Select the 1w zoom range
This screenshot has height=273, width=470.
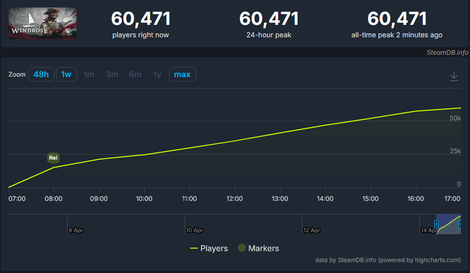[x=66, y=75]
